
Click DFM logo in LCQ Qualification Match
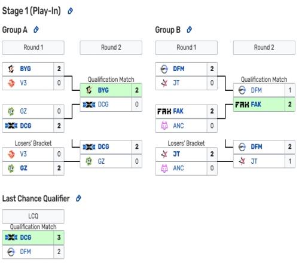pyautogui.click(x=11, y=252)
